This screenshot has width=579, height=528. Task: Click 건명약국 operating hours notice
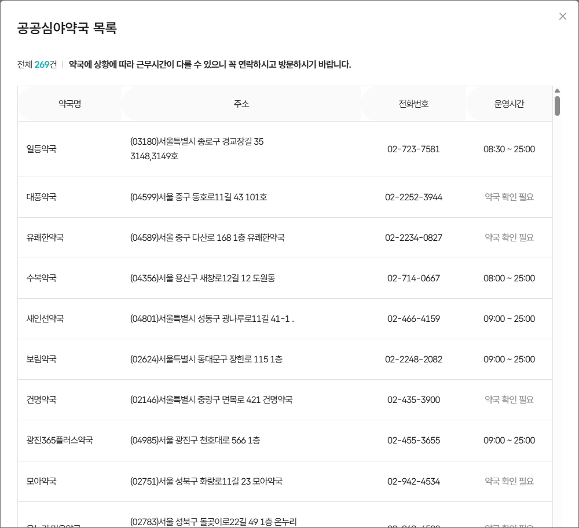(x=509, y=400)
